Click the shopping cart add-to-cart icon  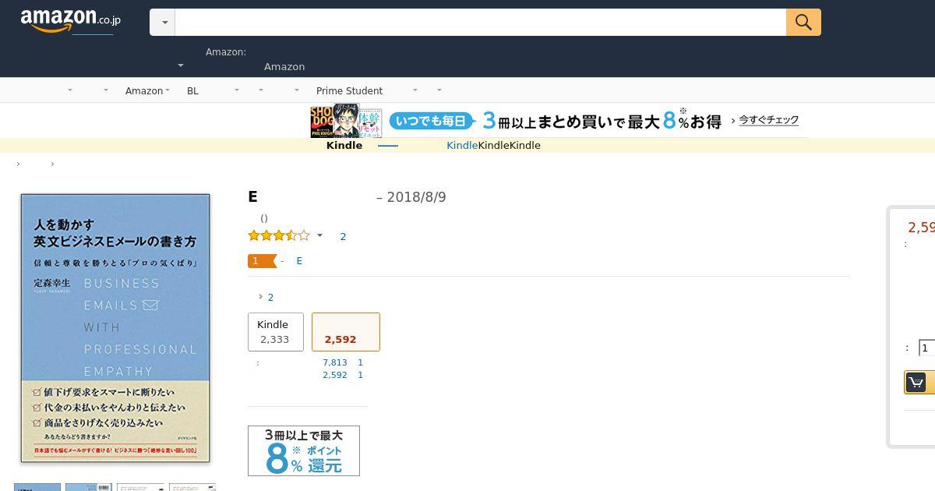click(x=916, y=383)
